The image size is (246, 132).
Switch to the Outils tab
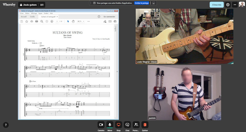click(x=32, y=17)
